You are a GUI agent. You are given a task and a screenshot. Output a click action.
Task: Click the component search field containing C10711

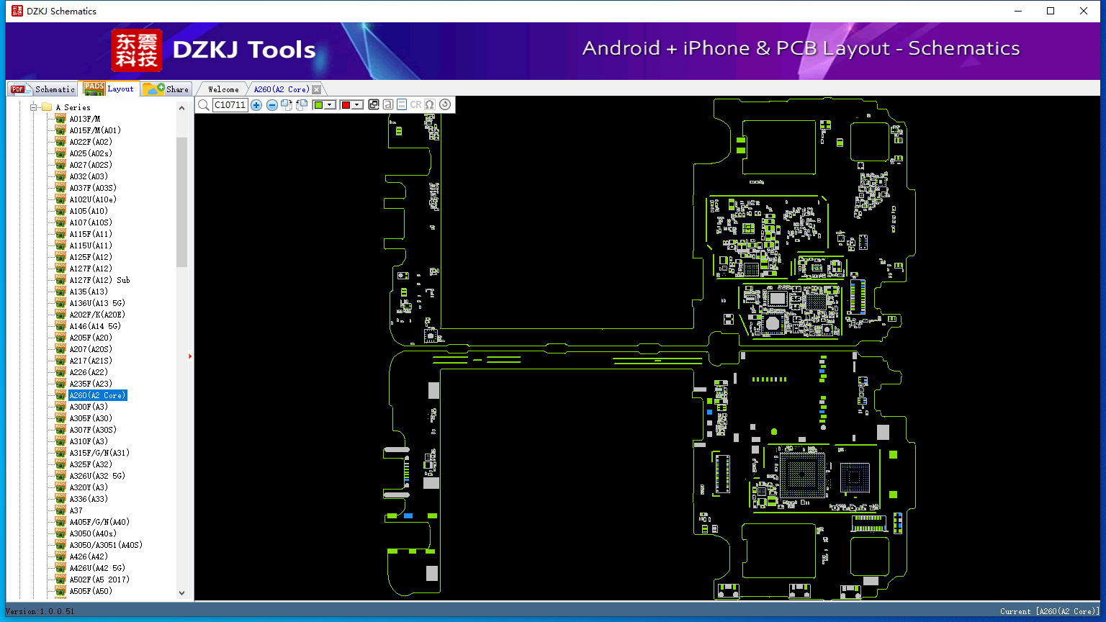tap(230, 105)
